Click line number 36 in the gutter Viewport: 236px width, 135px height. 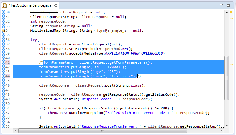[8, 40]
